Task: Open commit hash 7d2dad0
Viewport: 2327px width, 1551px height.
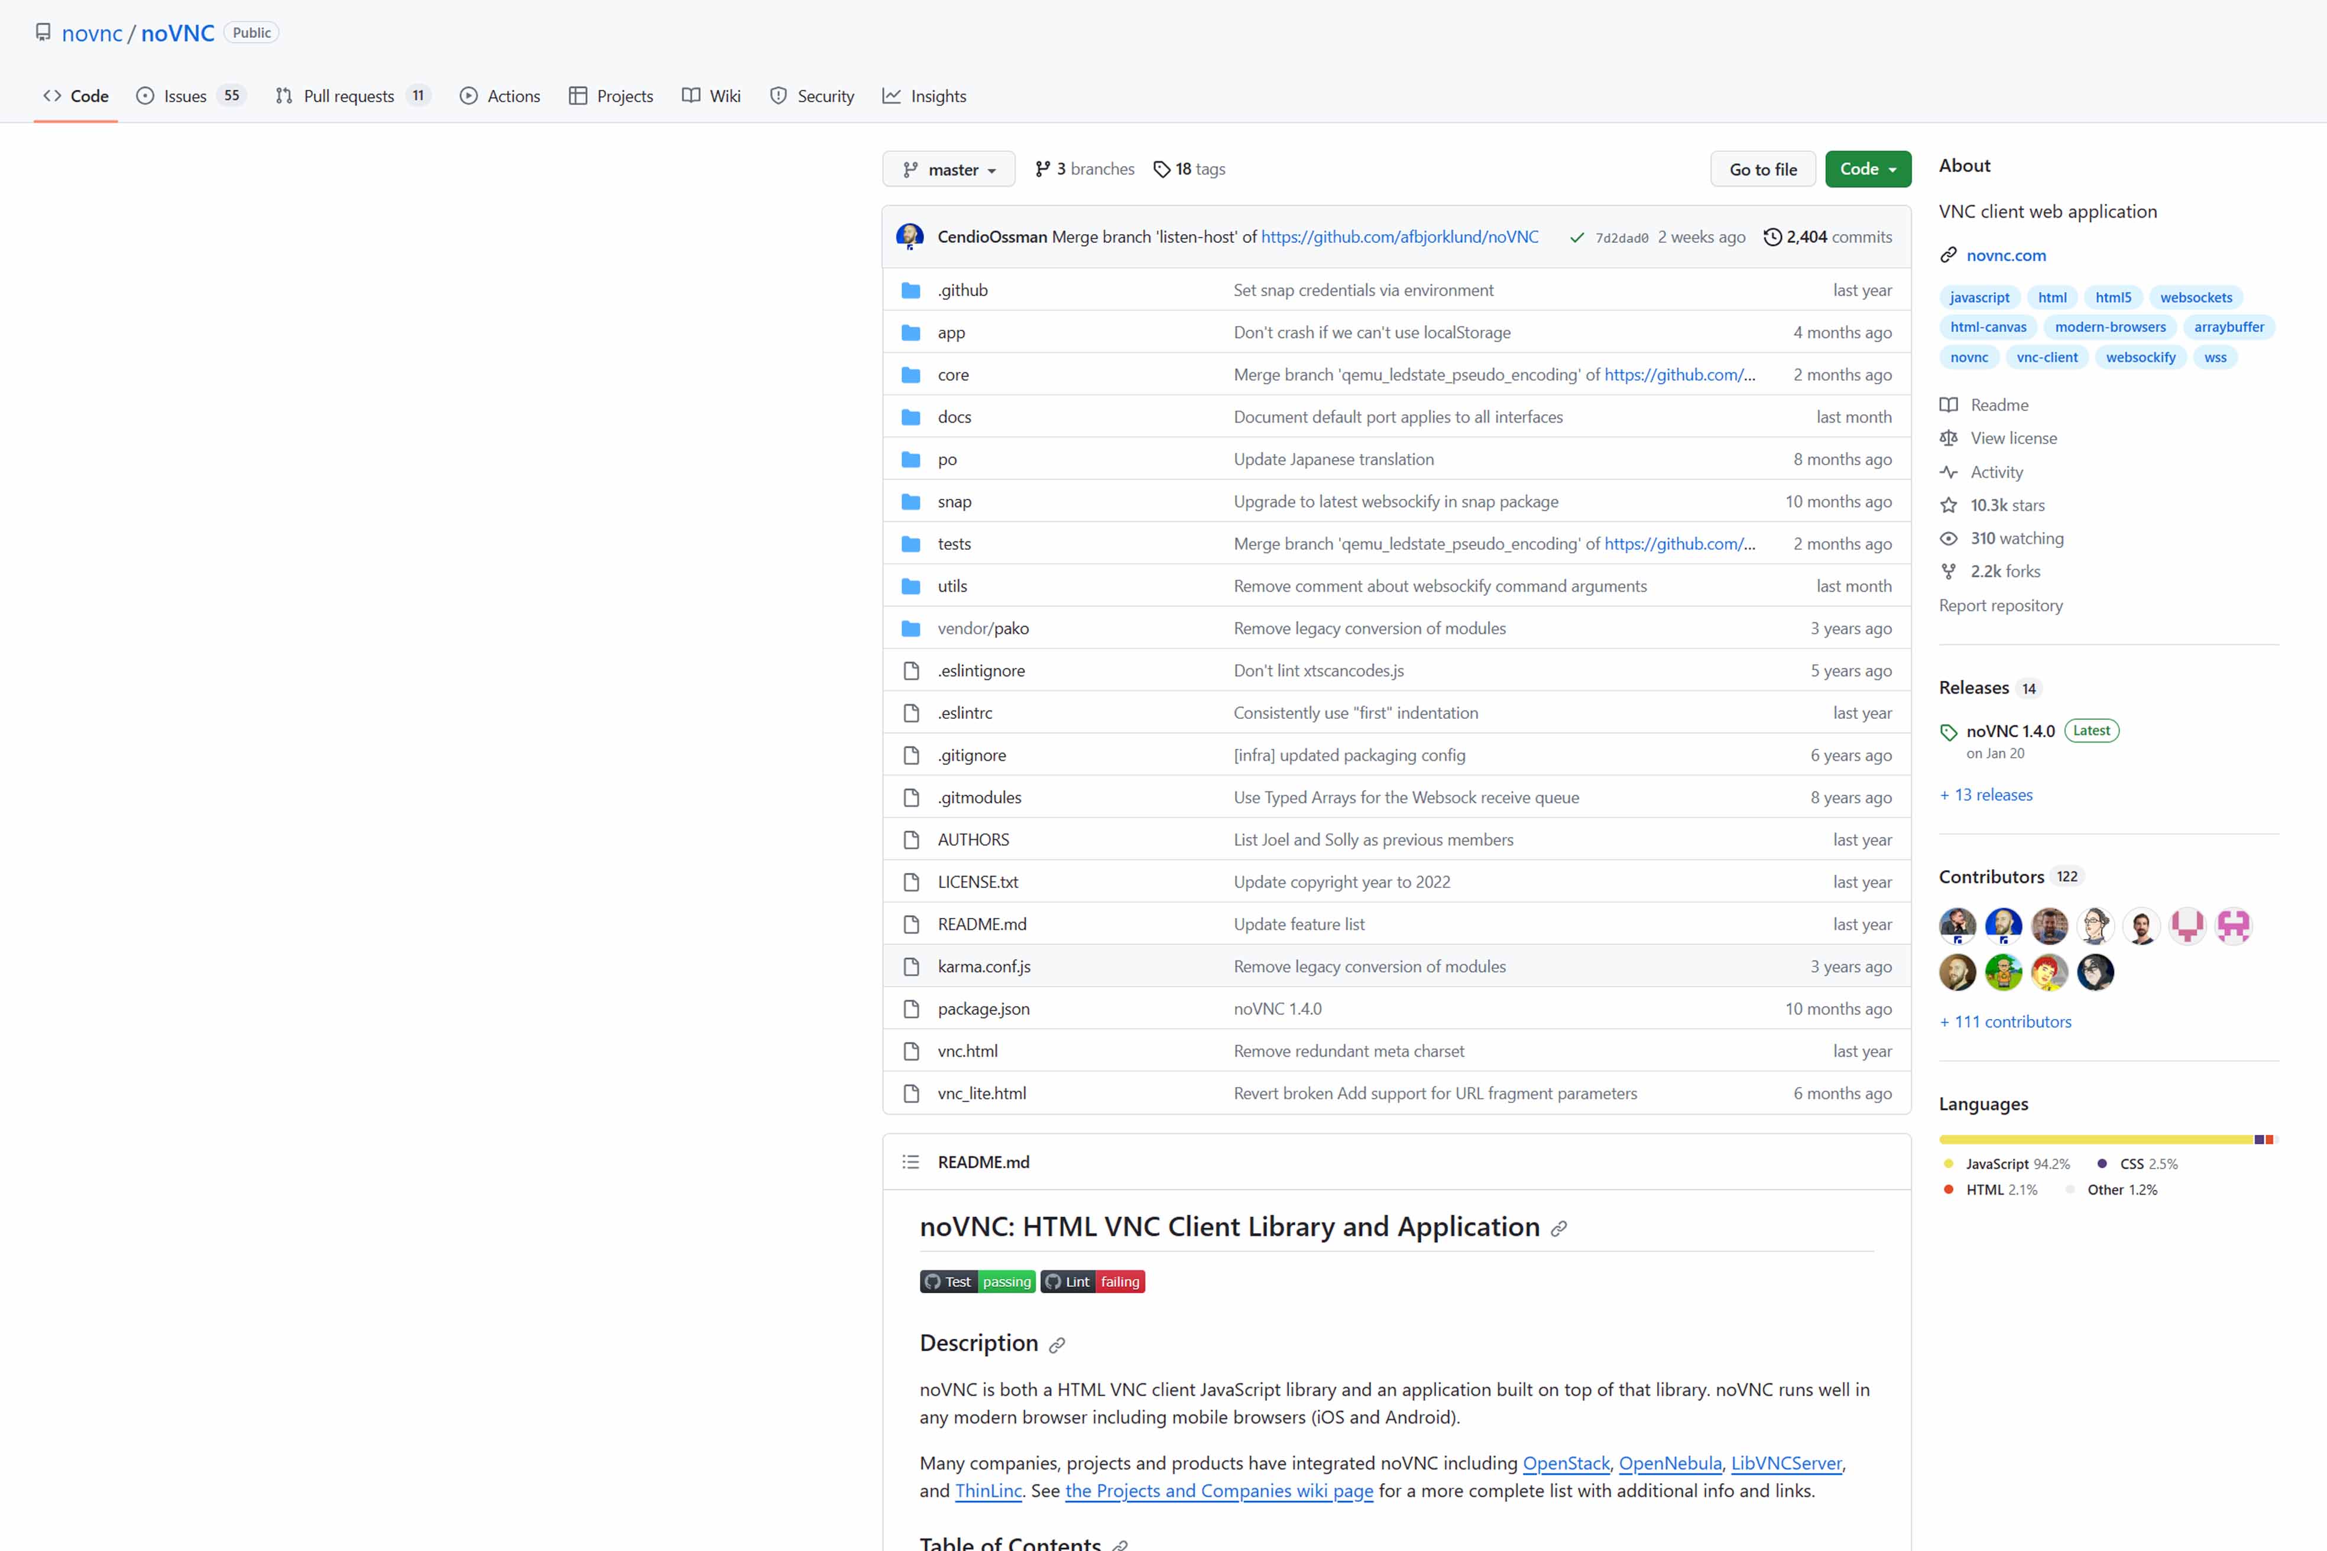Action: pos(1622,238)
